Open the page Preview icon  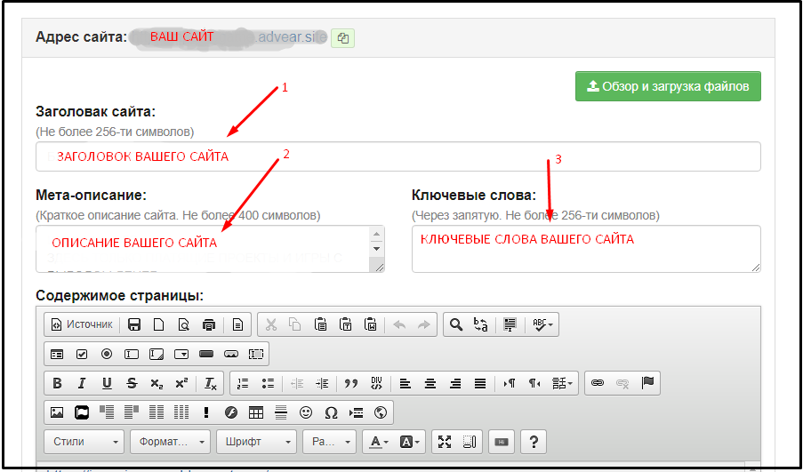[184, 324]
